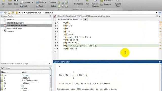162x91 pixels.
Task: Click the Advance icon in Run group
Action: tap(102, 4)
